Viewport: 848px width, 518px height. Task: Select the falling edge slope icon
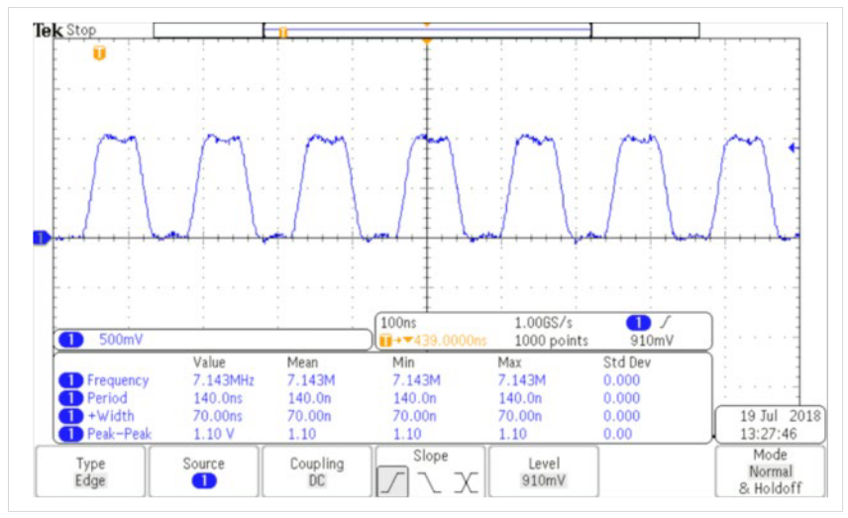pos(429,482)
